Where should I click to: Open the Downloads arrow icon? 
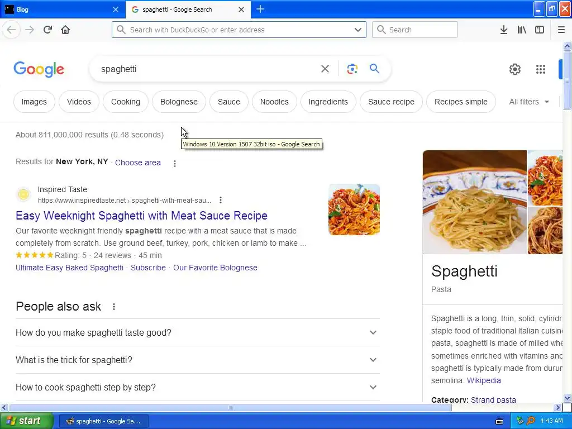click(x=503, y=30)
